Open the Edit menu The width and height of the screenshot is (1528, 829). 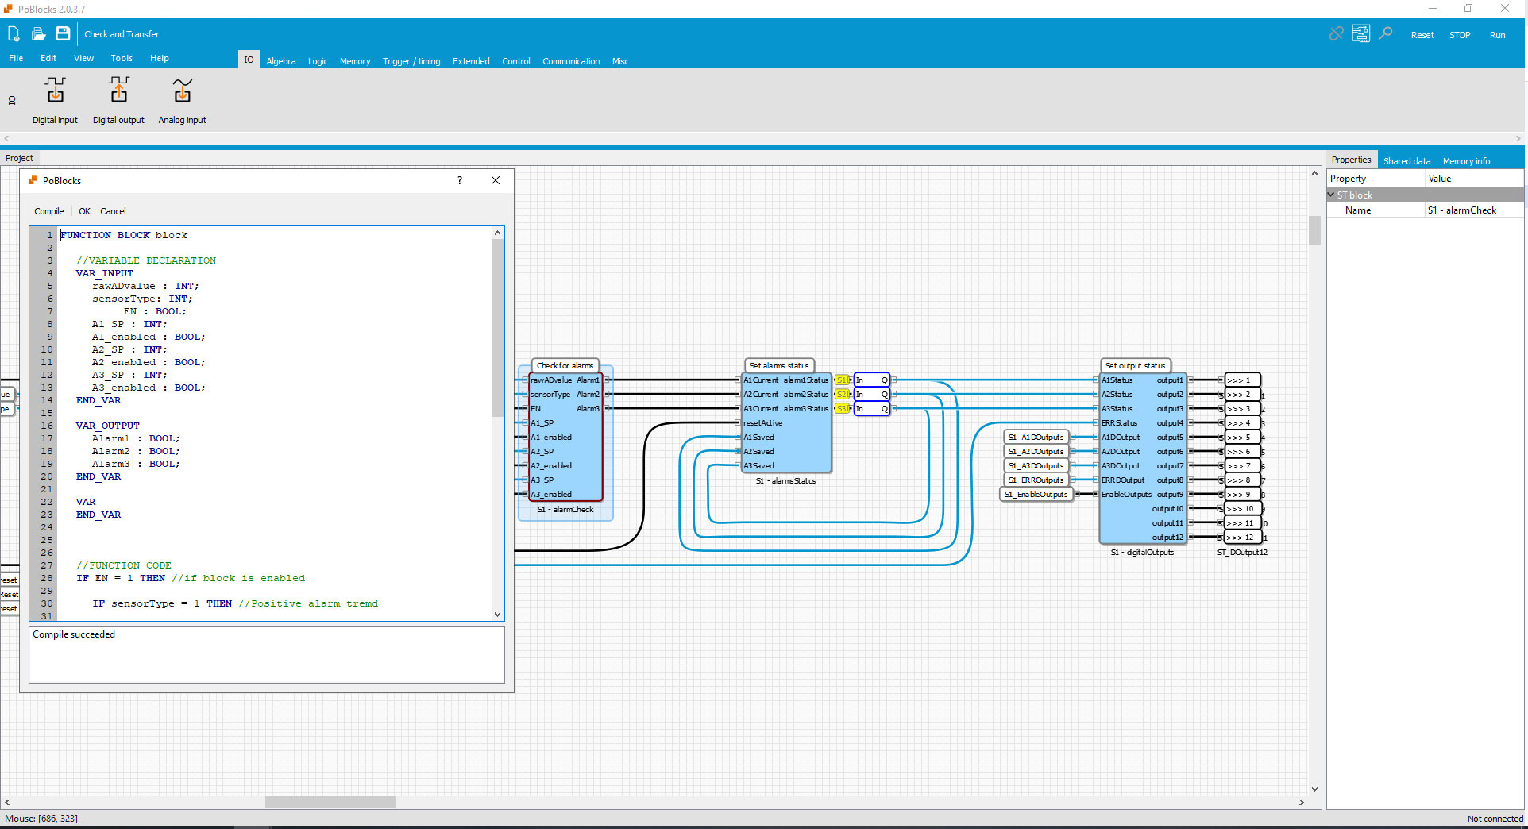coord(48,58)
